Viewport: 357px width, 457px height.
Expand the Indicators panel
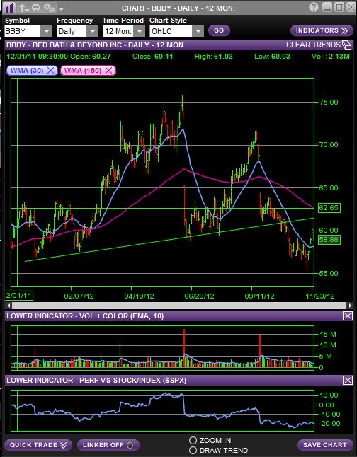[322, 30]
